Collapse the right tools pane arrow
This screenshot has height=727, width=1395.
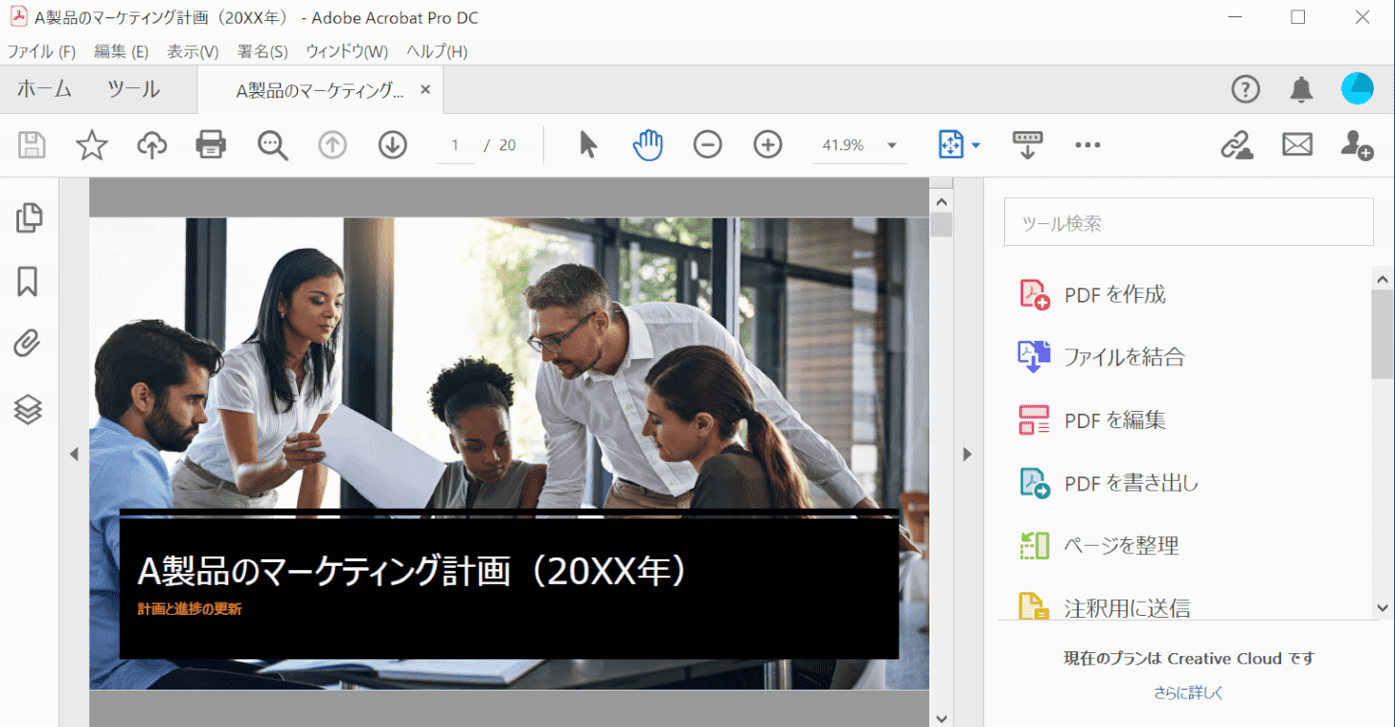[x=968, y=454]
